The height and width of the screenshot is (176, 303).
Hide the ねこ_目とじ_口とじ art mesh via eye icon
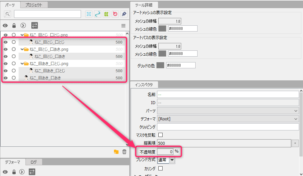tap(6, 42)
